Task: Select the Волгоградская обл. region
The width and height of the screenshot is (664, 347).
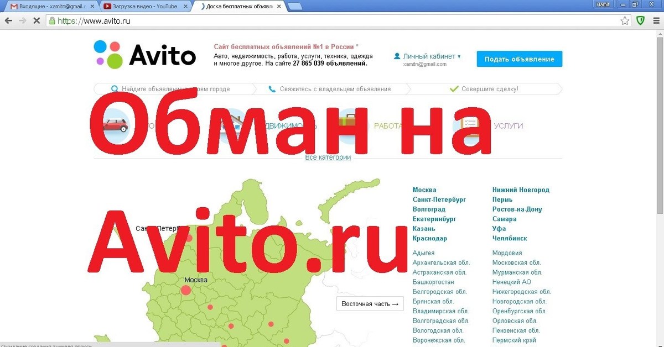Action: pyautogui.click(x=441, y=320)
